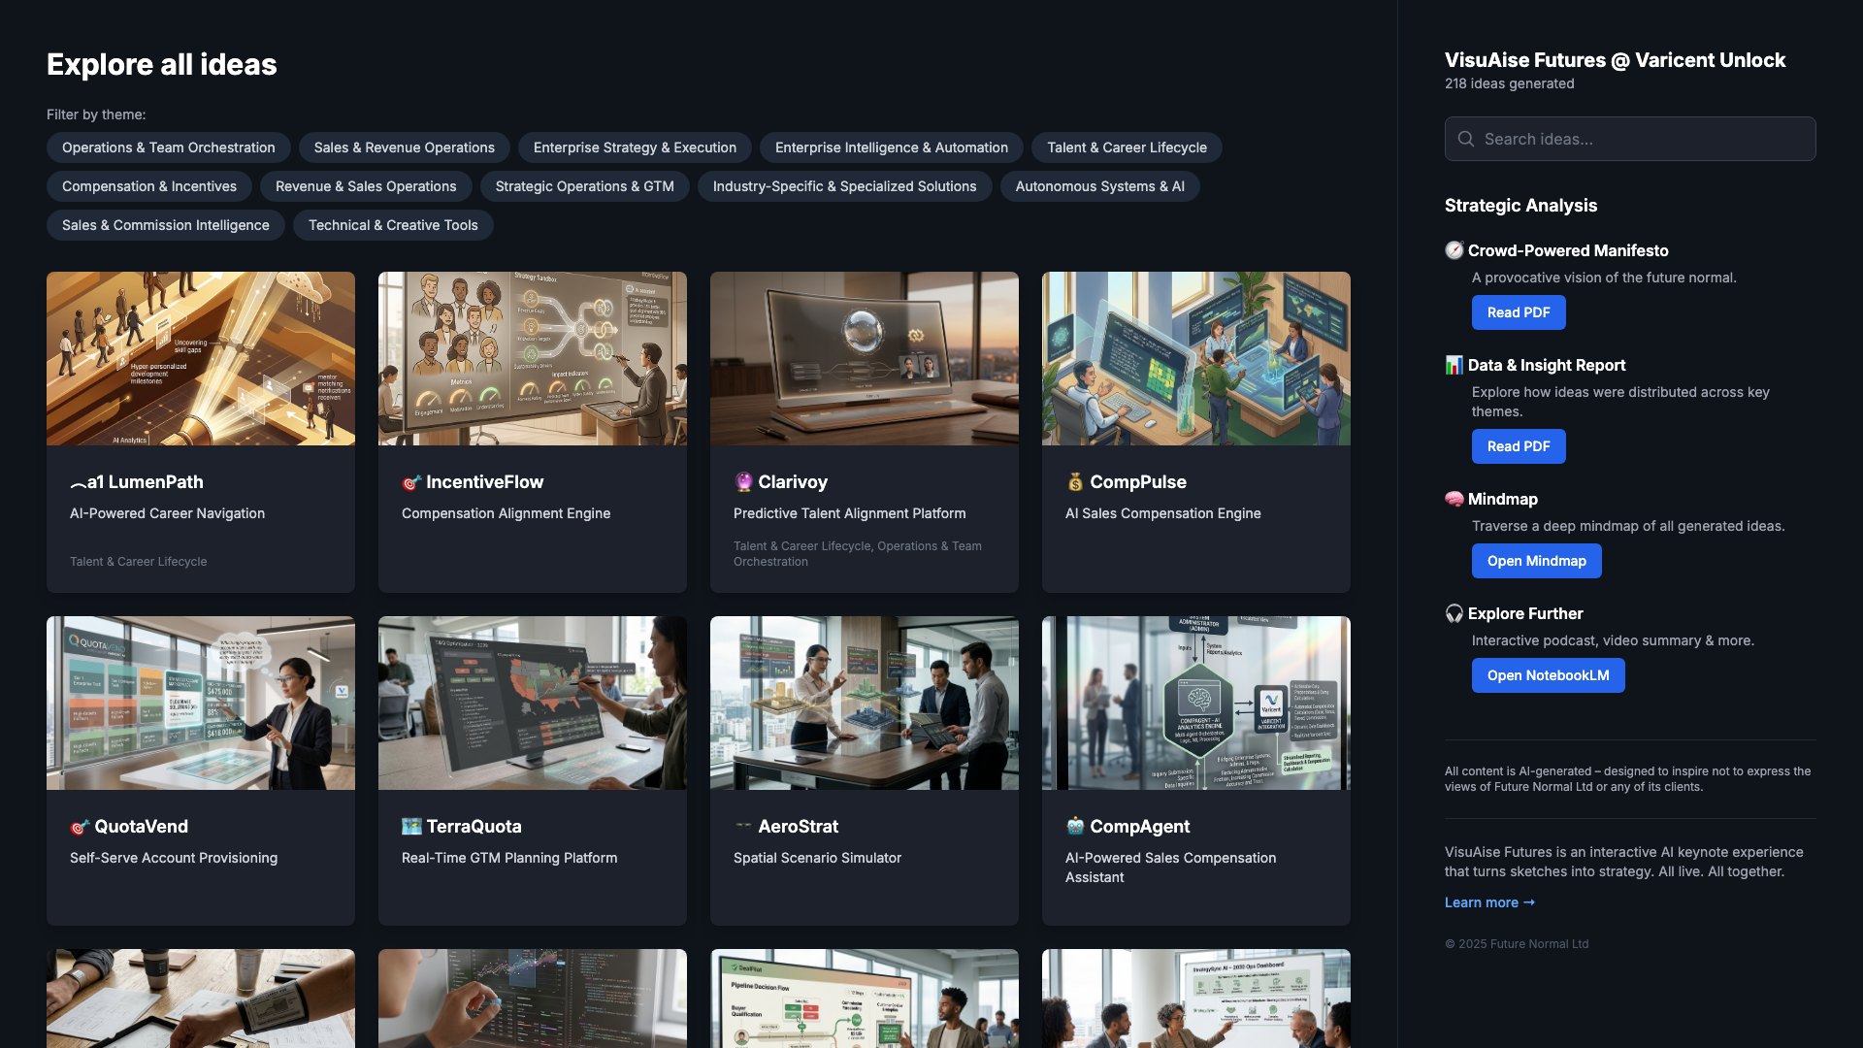Open NotebookLM button

pos(1549,675)
